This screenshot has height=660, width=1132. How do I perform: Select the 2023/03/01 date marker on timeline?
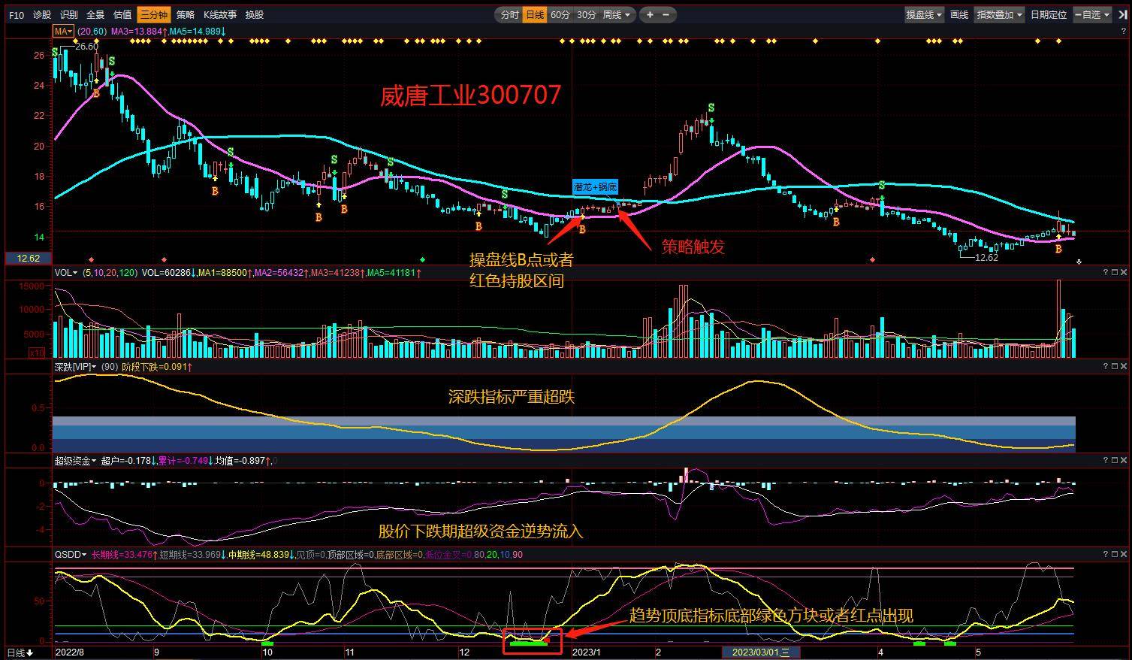[761, 652]
